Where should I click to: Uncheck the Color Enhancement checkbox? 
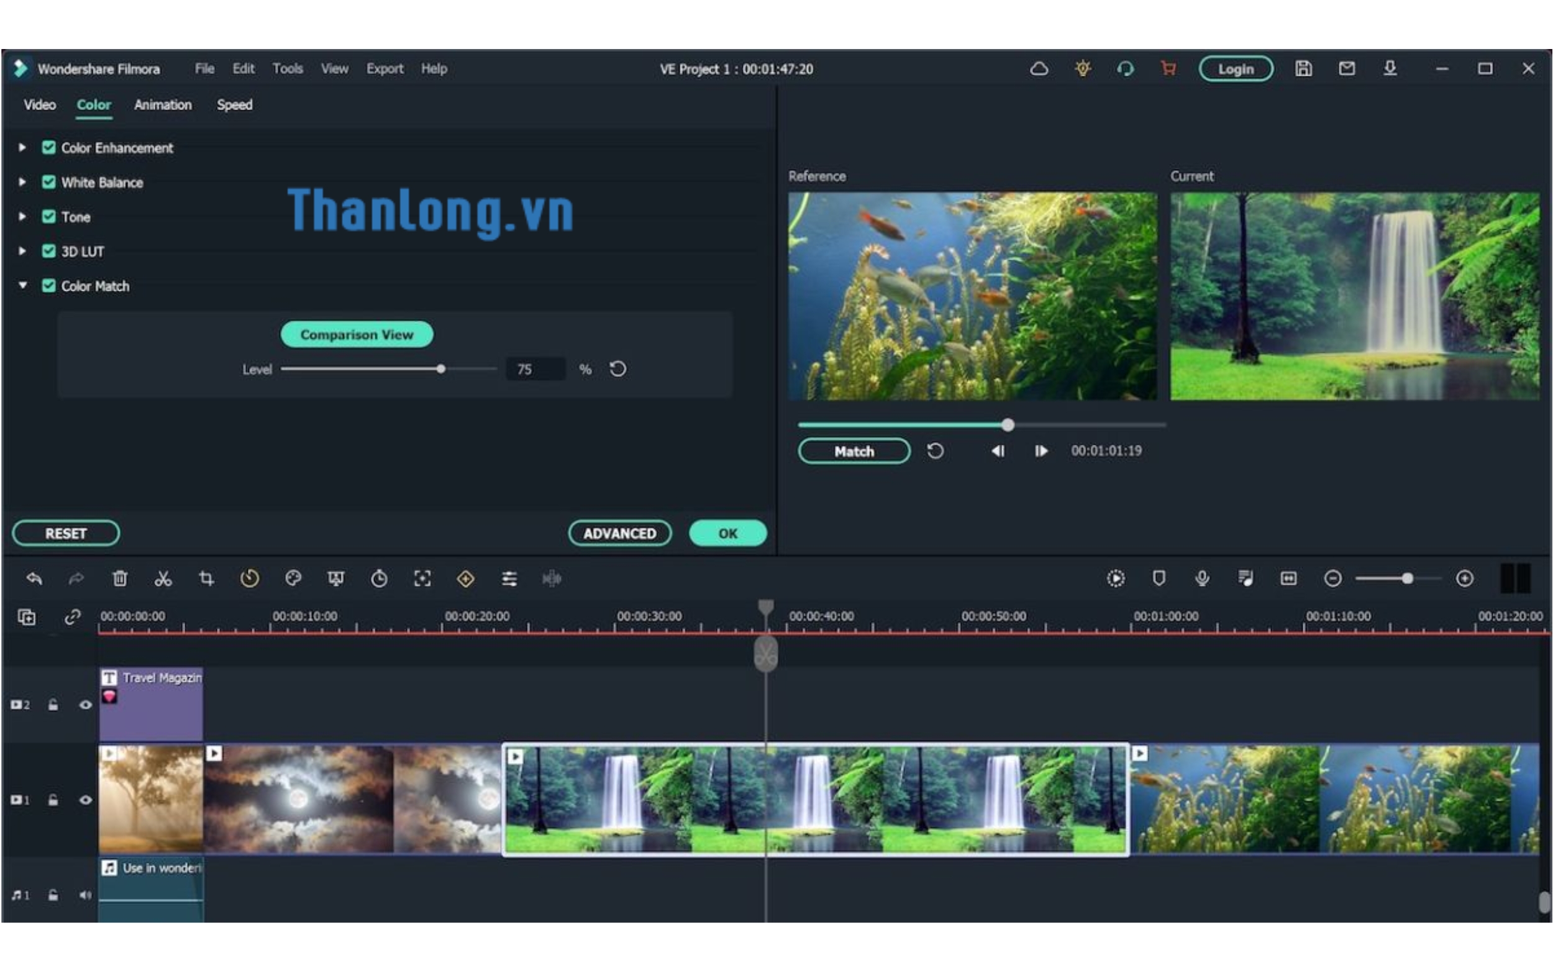pyautogui.click(x=49, y=148)
